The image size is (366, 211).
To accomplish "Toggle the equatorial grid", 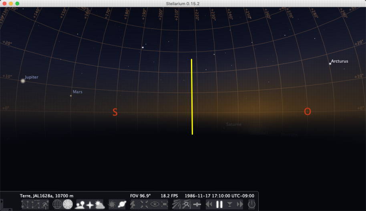I will 57,205.
